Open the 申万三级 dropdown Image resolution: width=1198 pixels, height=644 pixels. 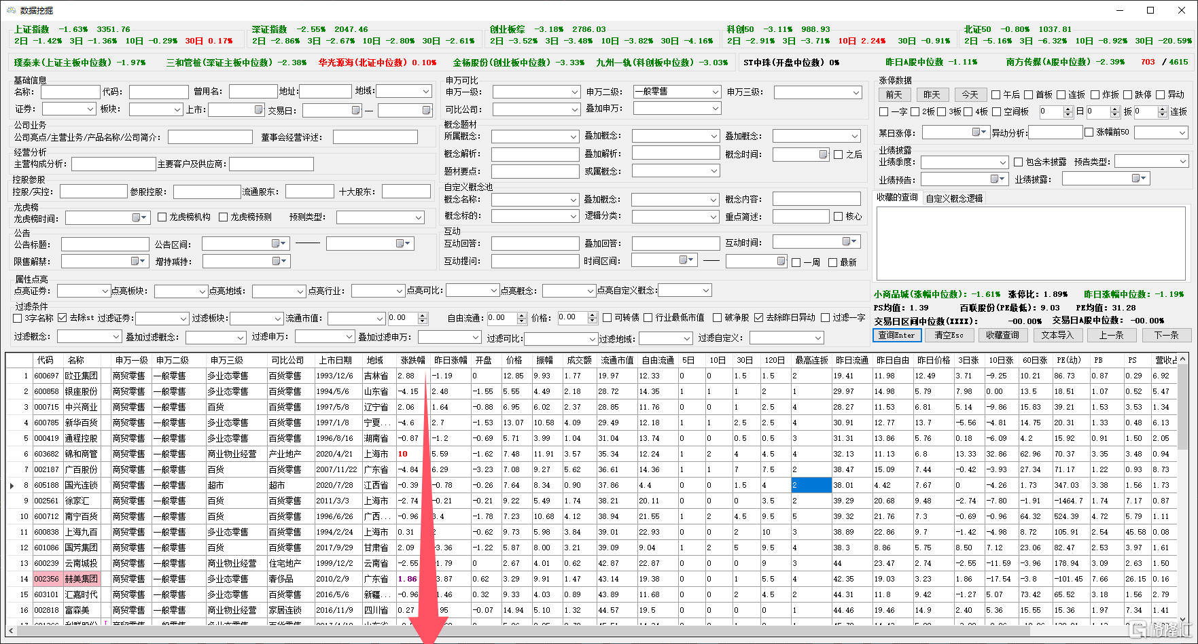[856, 92]
